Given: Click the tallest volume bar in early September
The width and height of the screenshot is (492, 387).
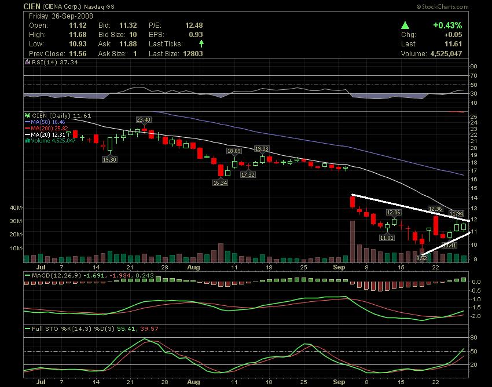Looking at the screenshot, I should pos(353,242).
